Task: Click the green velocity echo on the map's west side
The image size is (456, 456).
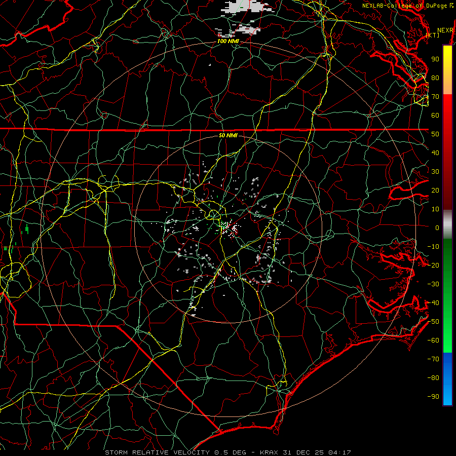Action: point(27,229)
